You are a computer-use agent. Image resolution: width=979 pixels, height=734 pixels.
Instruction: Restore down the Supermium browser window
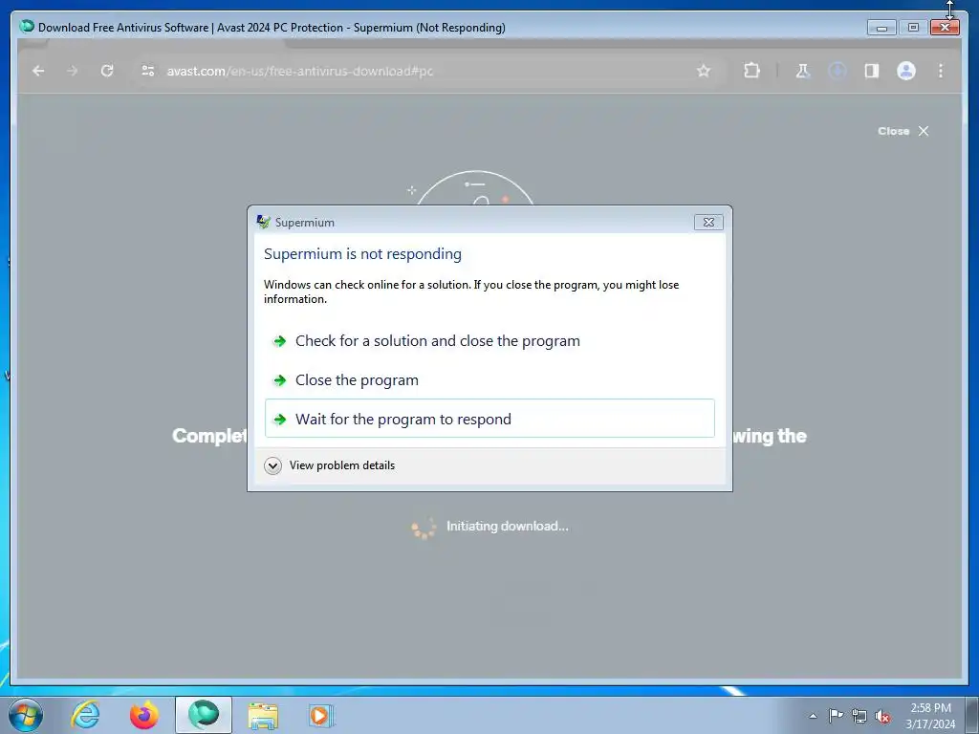tap(913, 28)
